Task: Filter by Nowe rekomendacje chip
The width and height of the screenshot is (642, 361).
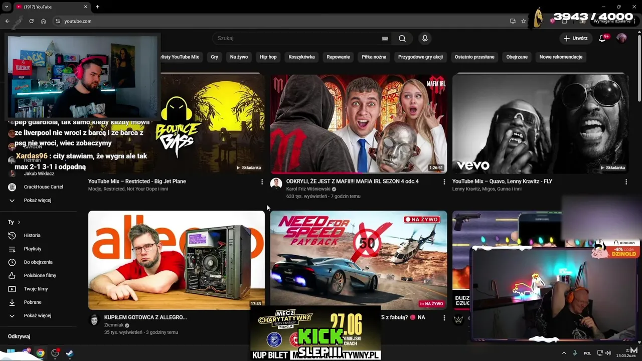Action: coord(561,57)
